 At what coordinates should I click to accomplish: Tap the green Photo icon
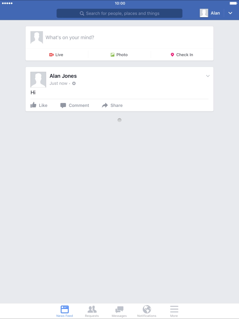tap(113, 55)
